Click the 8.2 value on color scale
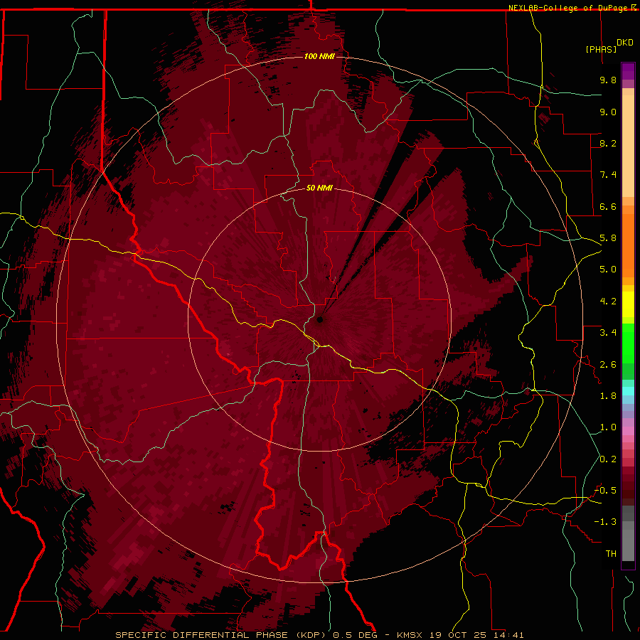 pyautogui.click(x=608, y=143)
